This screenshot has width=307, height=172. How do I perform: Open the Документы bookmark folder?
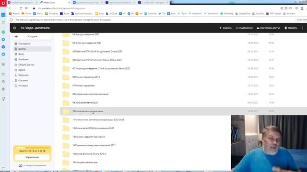(x=211, y=14)
